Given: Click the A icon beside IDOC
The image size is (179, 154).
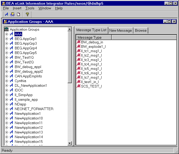Looking at the screenshot, I should [11, 90].
